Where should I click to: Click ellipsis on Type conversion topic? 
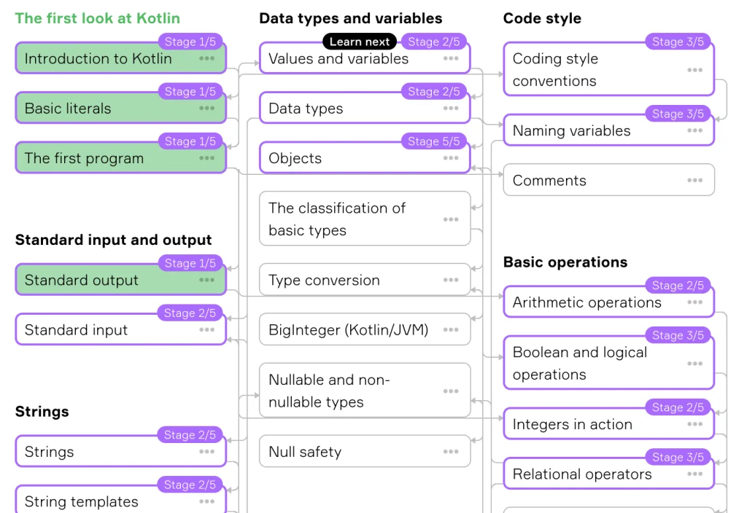pos(451,280)
